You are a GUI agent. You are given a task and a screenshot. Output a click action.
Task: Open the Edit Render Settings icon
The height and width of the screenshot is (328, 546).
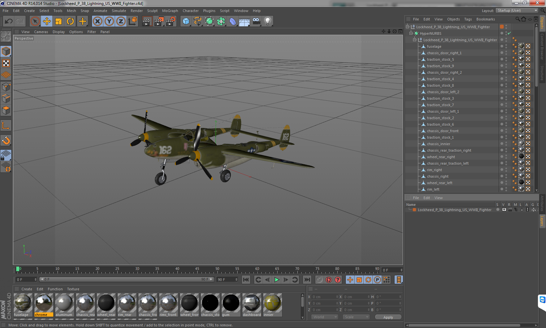(171, 21)
